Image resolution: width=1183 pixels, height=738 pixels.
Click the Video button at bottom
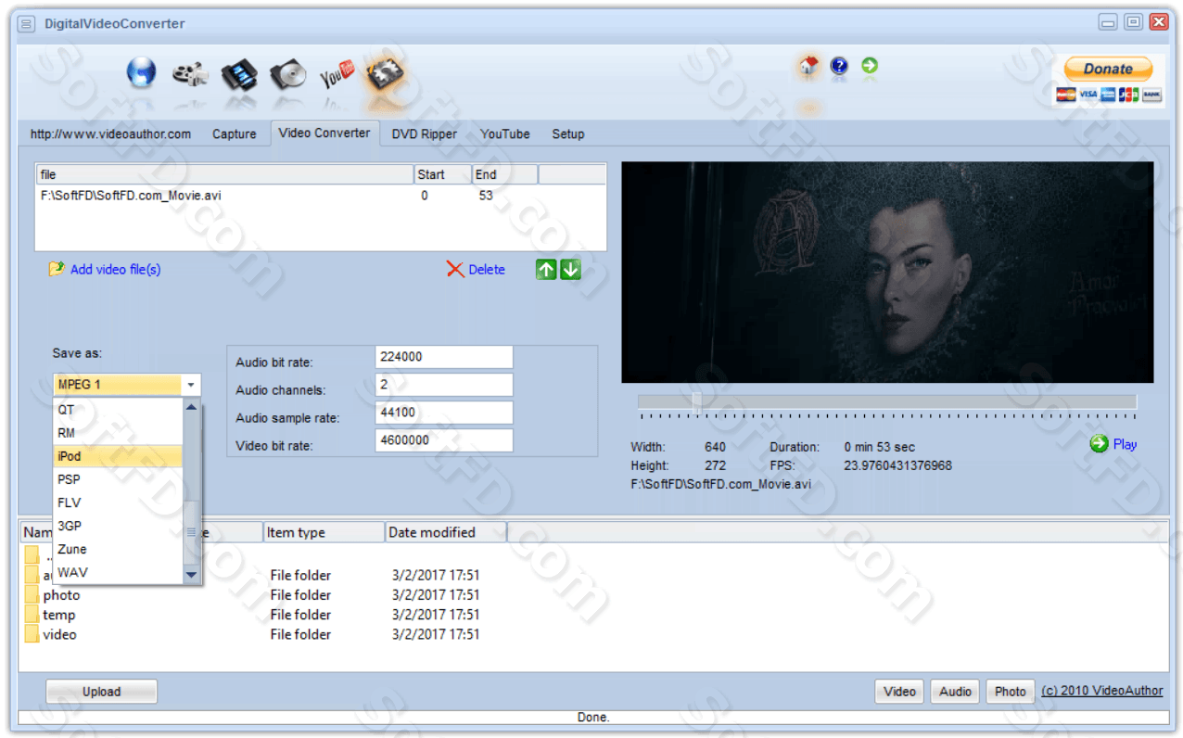tap(899, 691)
